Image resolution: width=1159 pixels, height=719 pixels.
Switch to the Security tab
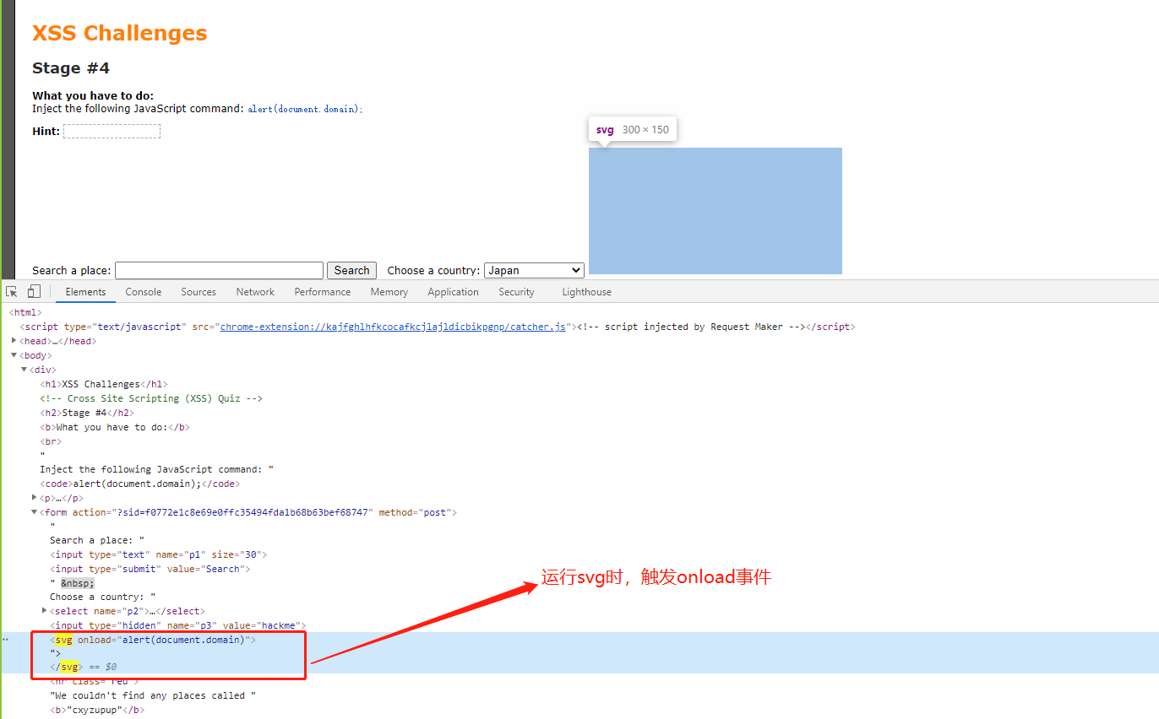(x=516, y=291)
